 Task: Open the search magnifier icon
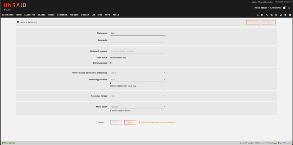point(258,15)
